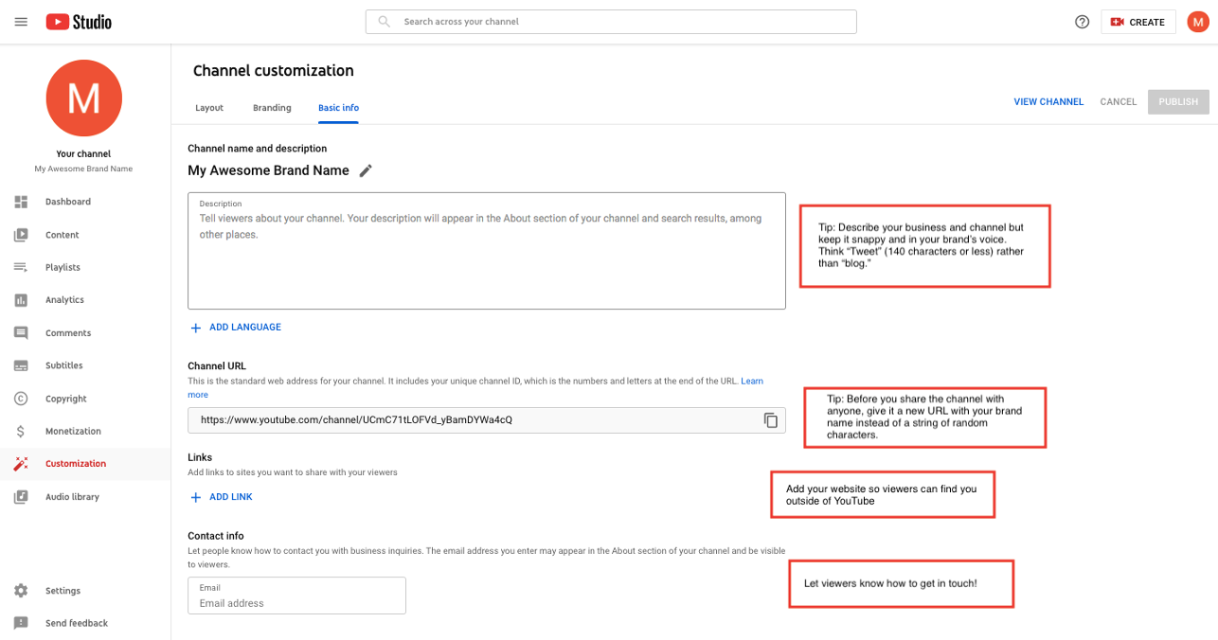Click ADD LANGUAGE below description
1218x640 pixels.
click(236, 328)
